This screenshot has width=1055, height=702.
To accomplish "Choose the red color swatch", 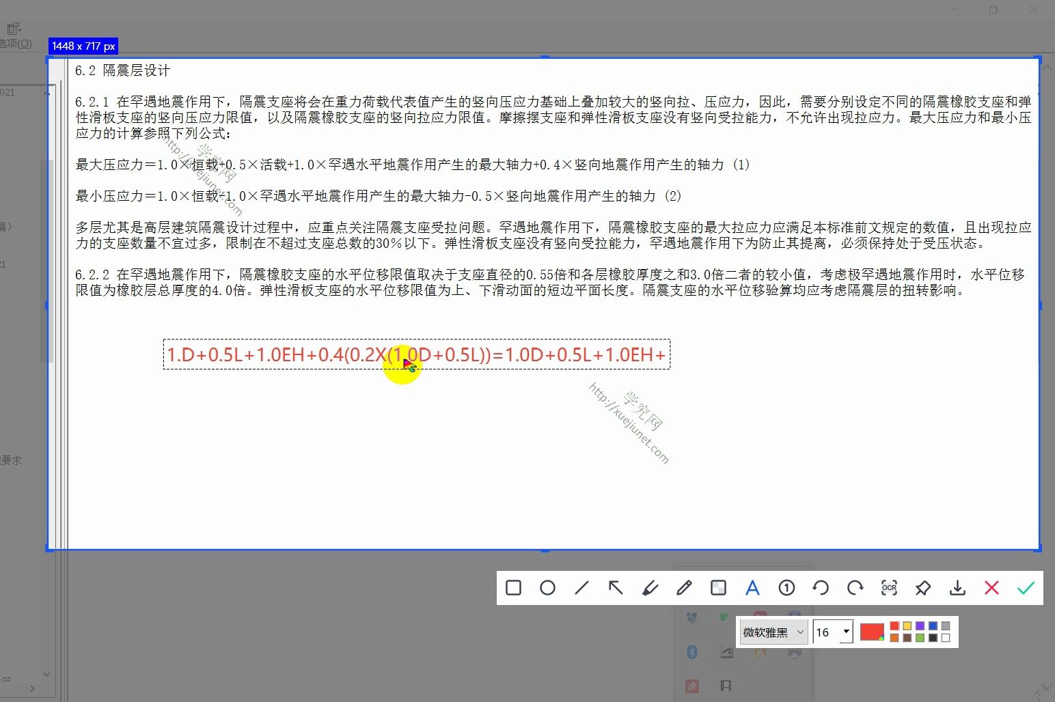I will click(x=894, y=626).
